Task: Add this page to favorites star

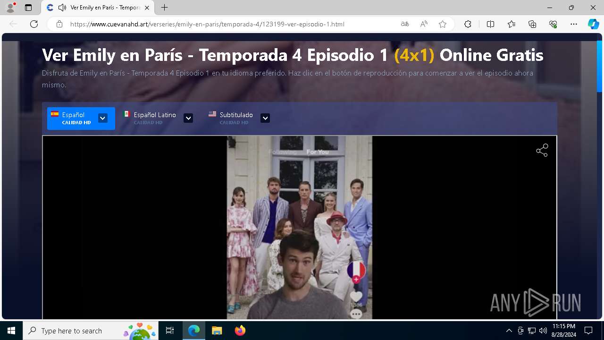Action: [x=443, y=24]
